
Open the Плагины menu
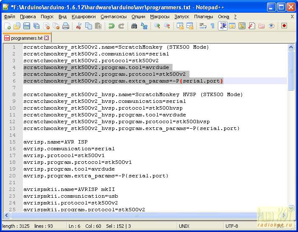tap(203, 17)
